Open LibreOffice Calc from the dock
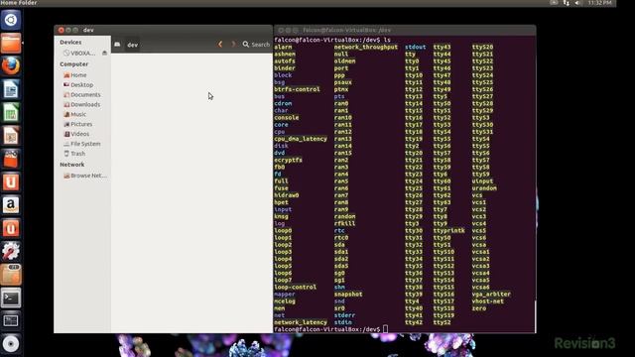The image size is (635, 357). (x=11, y=112)
